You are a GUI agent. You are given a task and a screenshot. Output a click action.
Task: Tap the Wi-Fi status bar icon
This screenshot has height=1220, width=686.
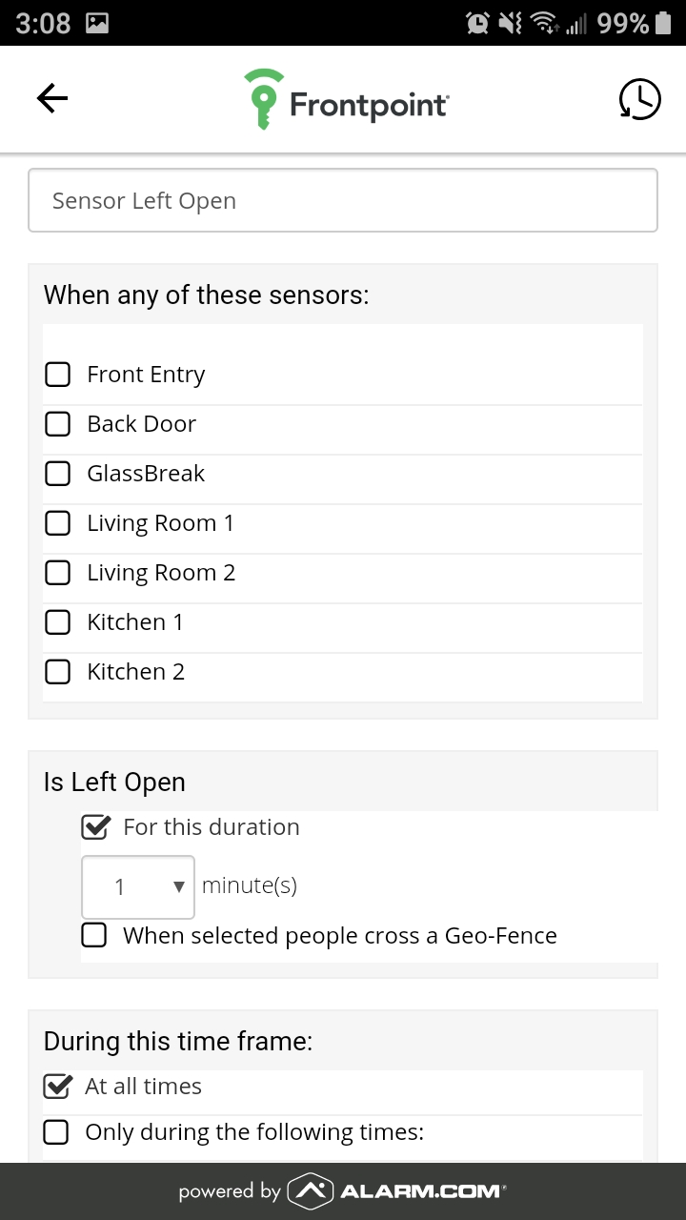(x=544, y=23)
